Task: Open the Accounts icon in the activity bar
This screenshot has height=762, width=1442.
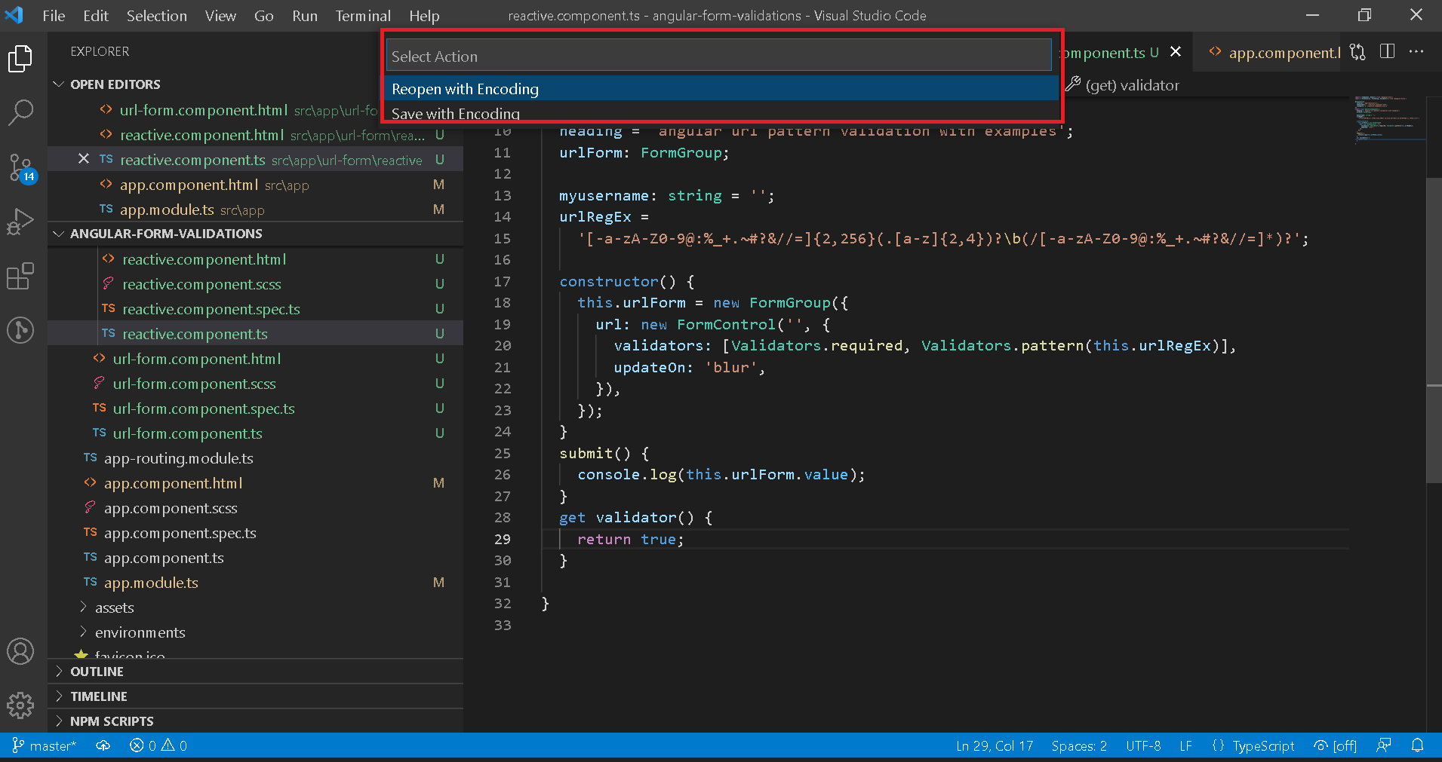Action: (x=20, y=651)
